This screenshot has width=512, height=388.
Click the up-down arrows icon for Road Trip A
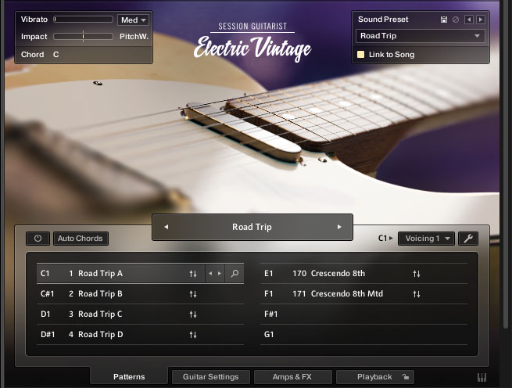pyautogui.click(x=193, y=274)
